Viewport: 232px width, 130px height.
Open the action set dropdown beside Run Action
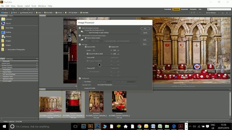click(105, 82)
